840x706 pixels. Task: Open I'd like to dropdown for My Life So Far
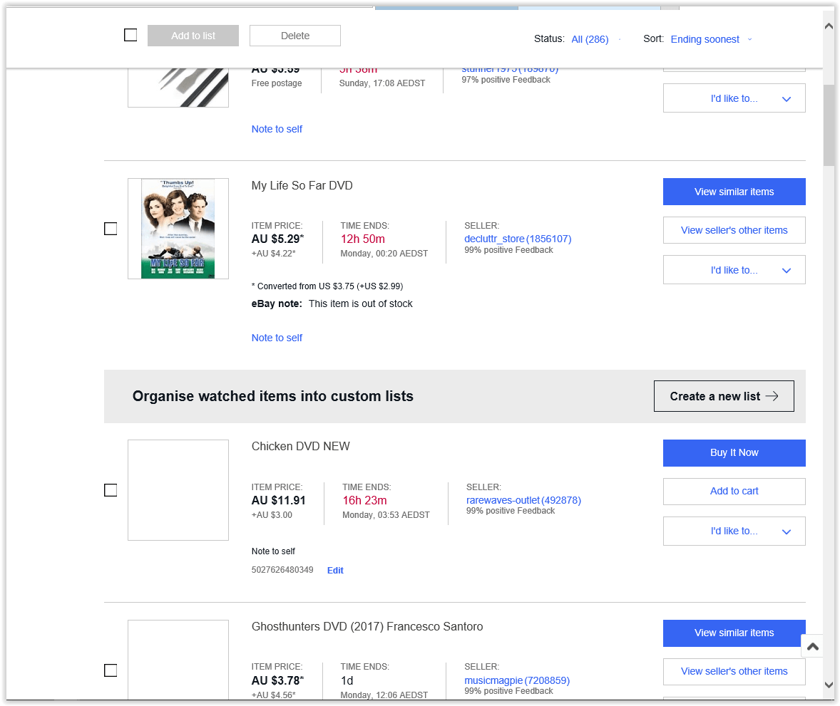point(734,270)
